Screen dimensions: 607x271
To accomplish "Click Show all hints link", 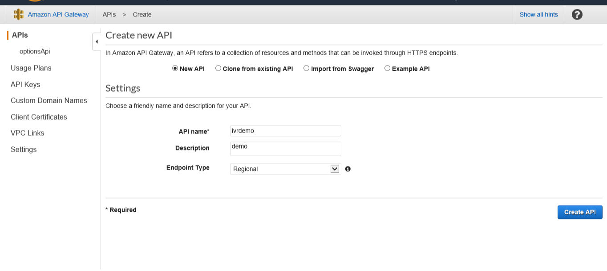I will click(x=538, y=14).
